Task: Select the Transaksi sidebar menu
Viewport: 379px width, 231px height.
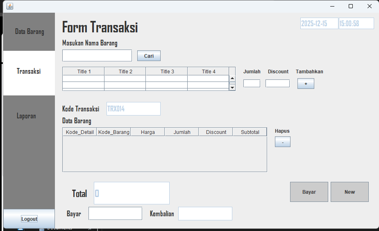Action: click(29, 71)
